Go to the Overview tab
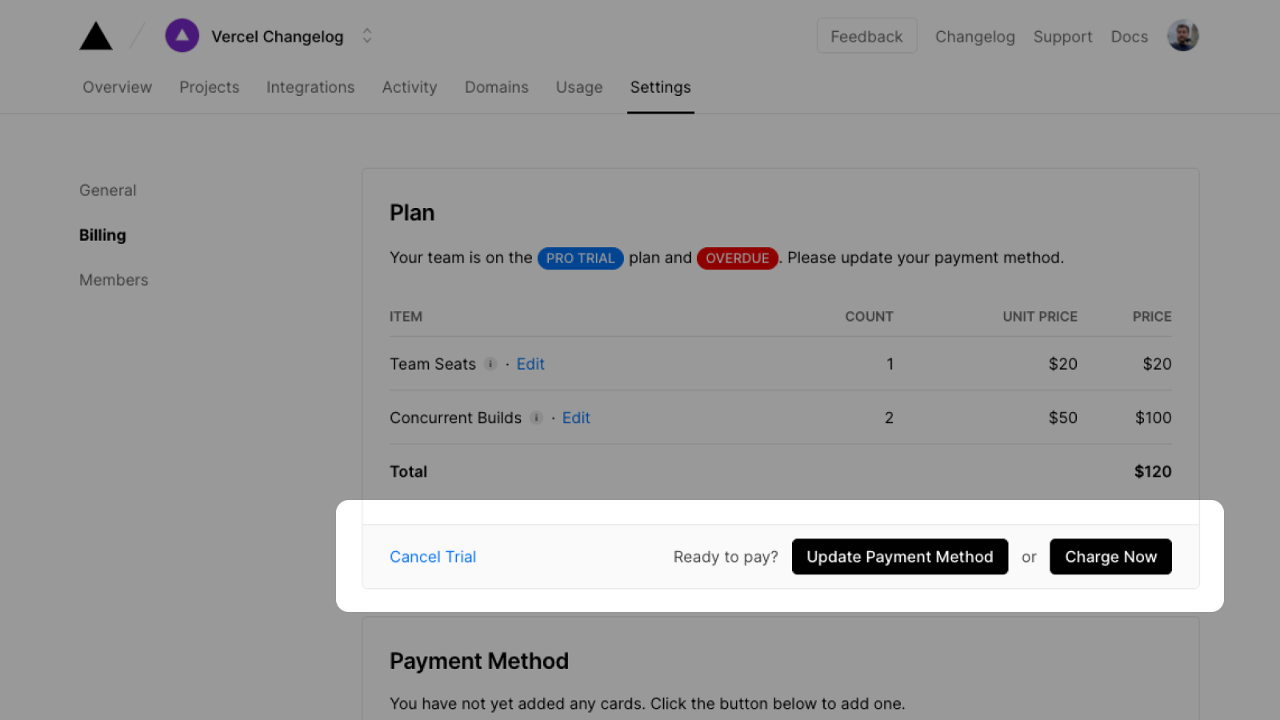 click(x=117, y=87)
